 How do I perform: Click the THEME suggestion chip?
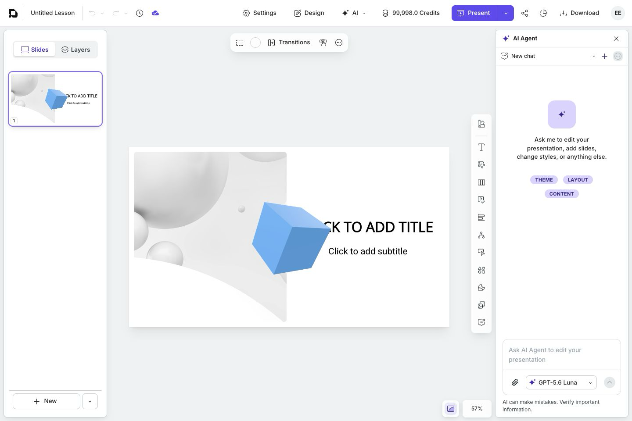[544, 180]
